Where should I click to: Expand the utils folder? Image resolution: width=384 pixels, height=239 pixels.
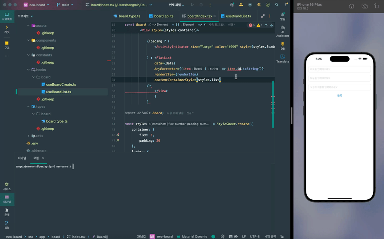pos(28,136)
